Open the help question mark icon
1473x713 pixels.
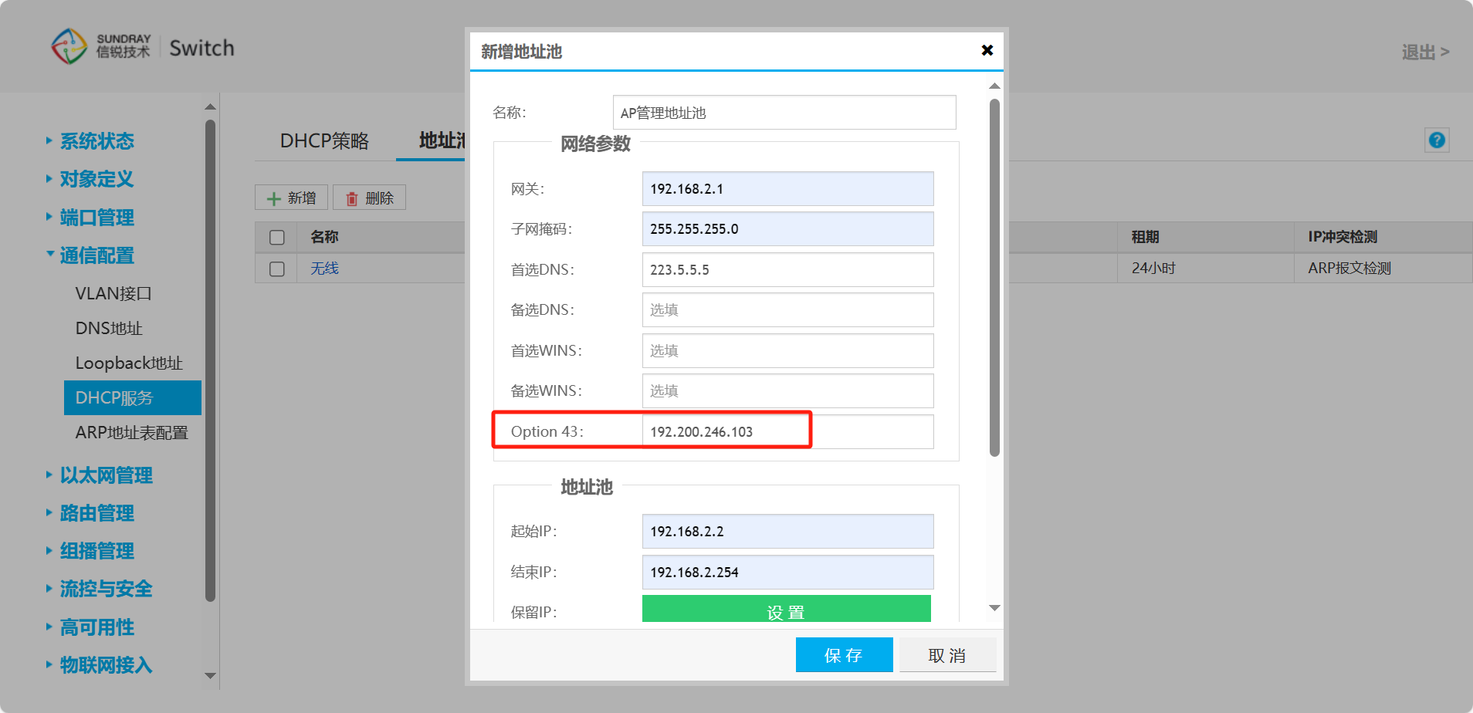(x=1437, y=140)
